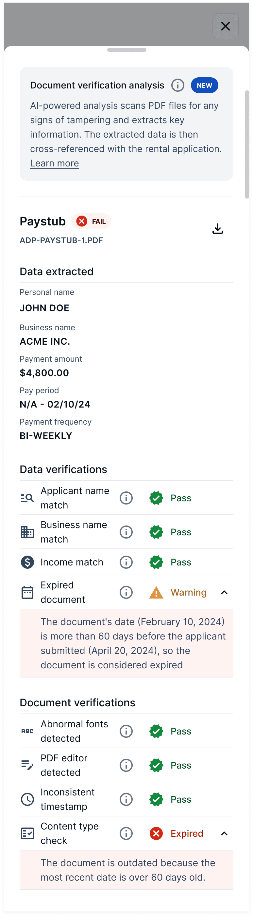Collapse the Content type check details
This screenshot has height=916, width=253.
click(x=224, y=833)
